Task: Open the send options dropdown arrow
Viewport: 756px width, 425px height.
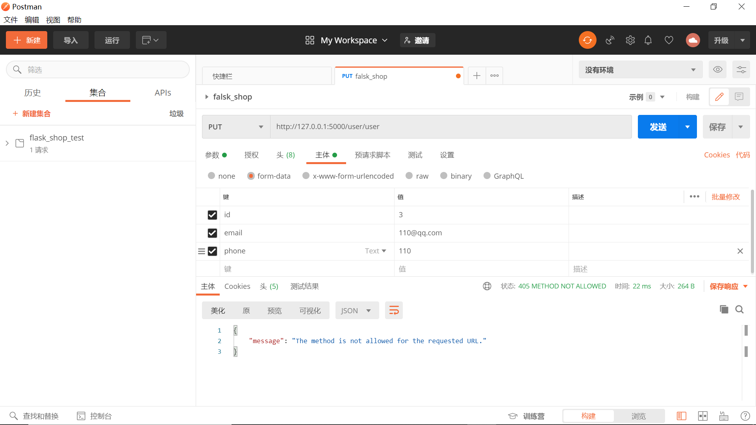Action: (687, 127)
